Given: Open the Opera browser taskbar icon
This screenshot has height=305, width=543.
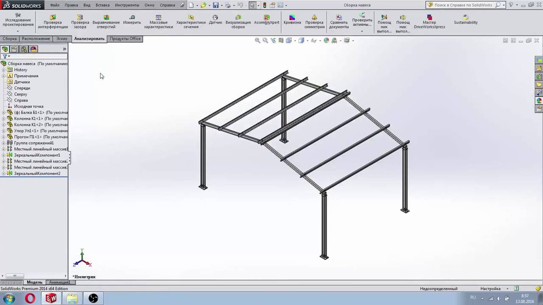Looking at the screenshot, I should (x=30, y=299).
